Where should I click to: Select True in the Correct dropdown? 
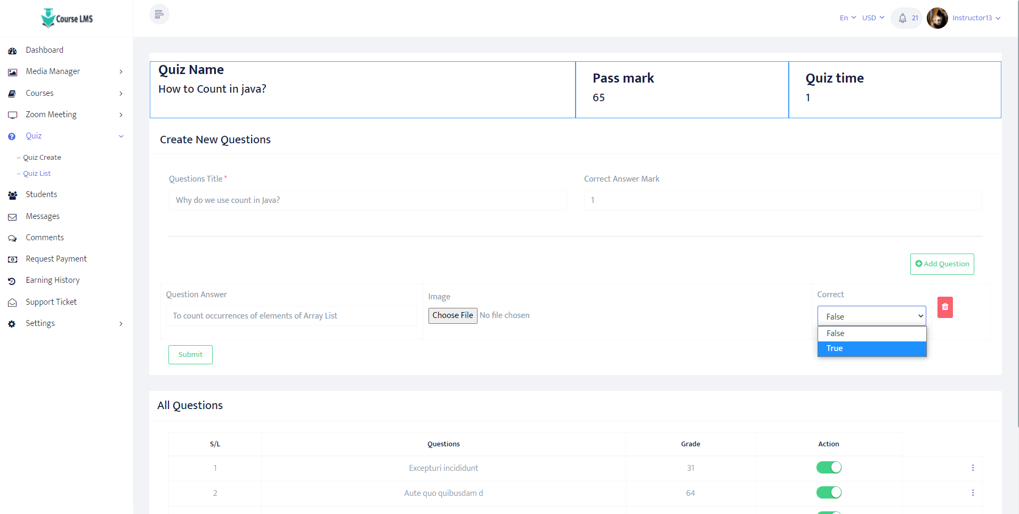point(871,348)
